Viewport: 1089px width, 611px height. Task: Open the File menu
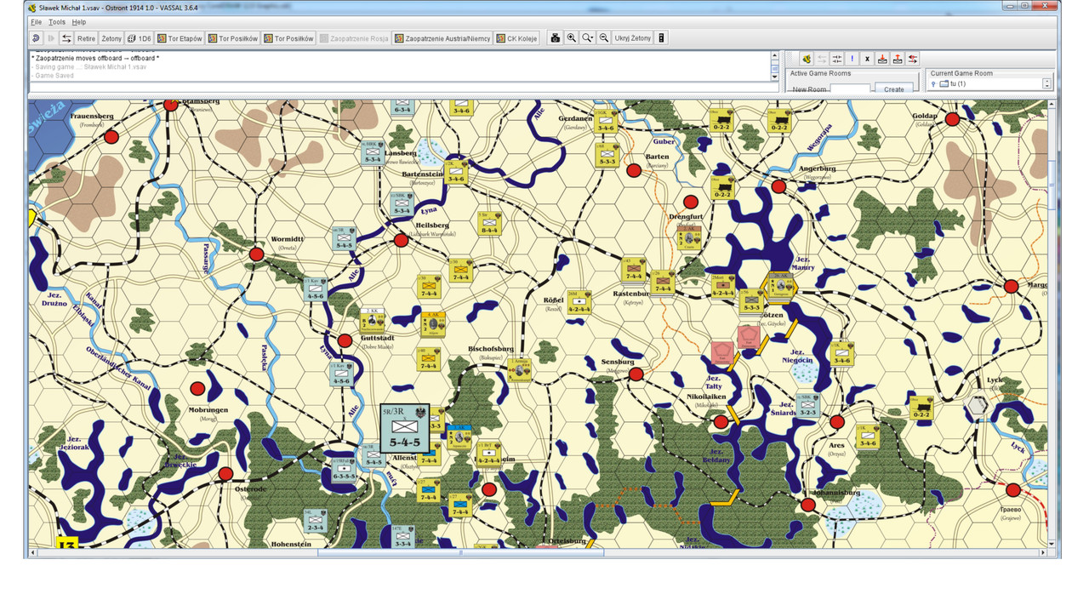click(36, 22)
